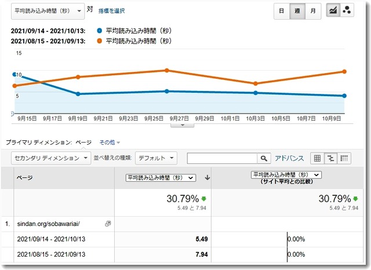Click the 指標を選択 link
Image resolution: width=371 pixels, height=270 pixels.
pos(111,10)
